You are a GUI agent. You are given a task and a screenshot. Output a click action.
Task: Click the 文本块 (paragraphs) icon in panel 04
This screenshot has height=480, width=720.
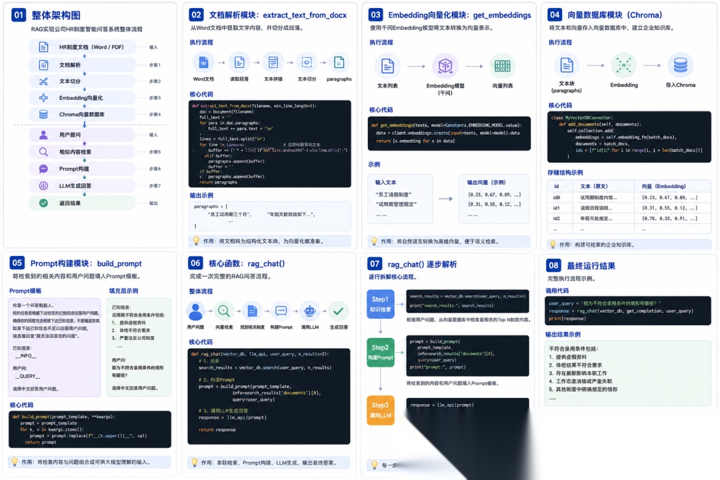(x=567, y=65)
